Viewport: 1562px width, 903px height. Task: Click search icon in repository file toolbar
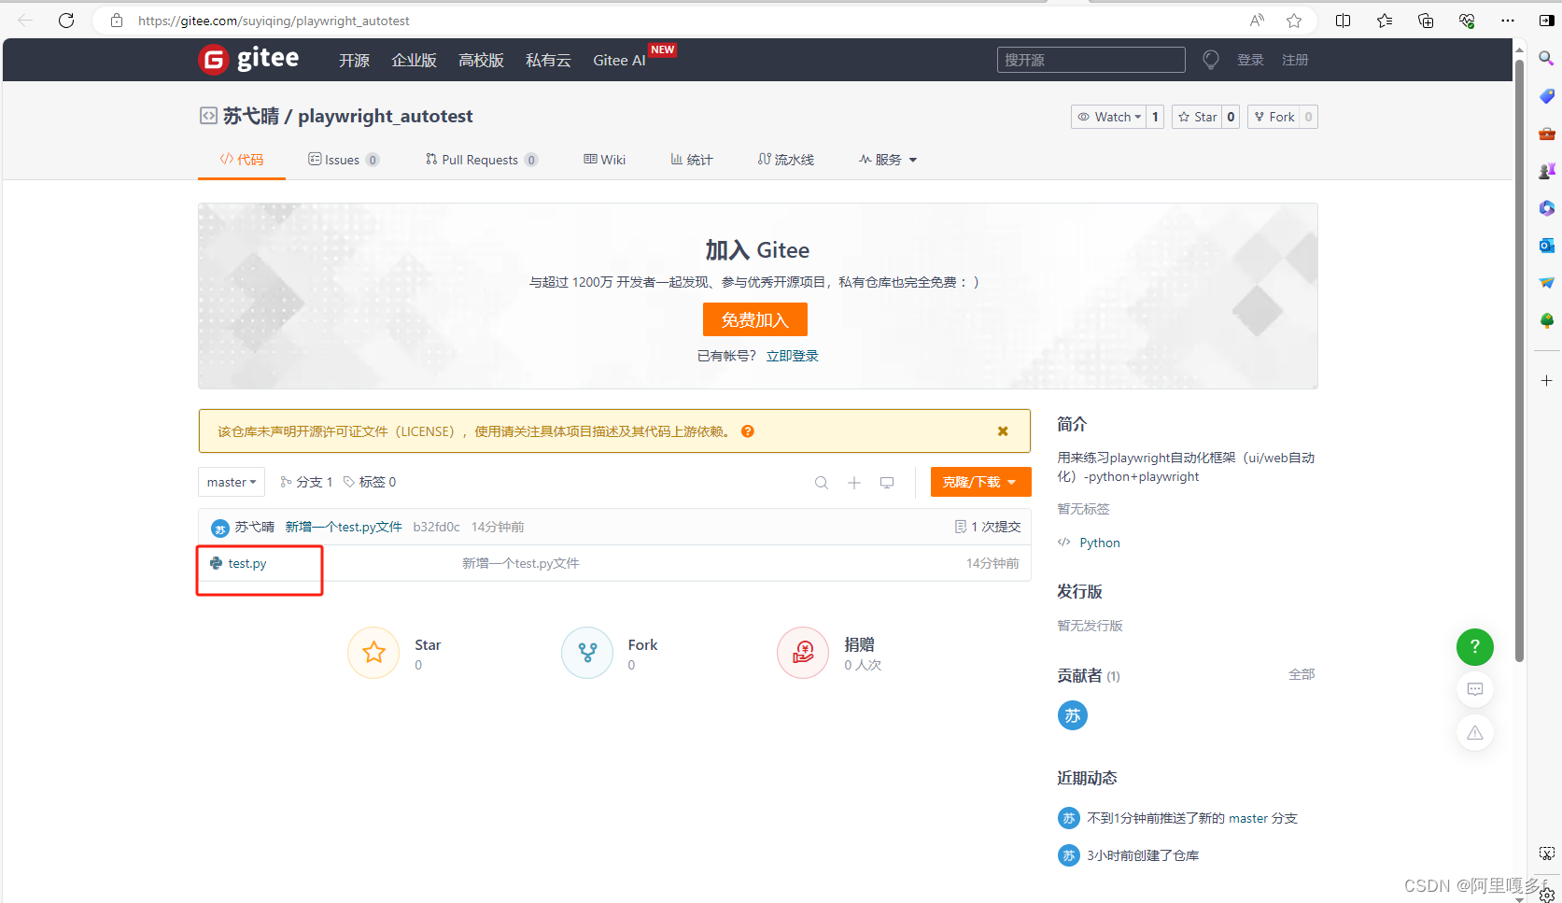[x=822, y=483]
